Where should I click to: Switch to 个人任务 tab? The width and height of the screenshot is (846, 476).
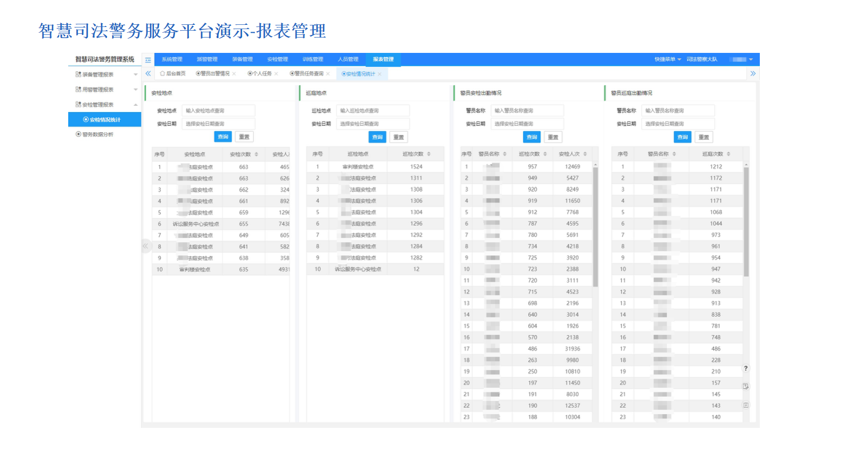click(x=260, y=74)
